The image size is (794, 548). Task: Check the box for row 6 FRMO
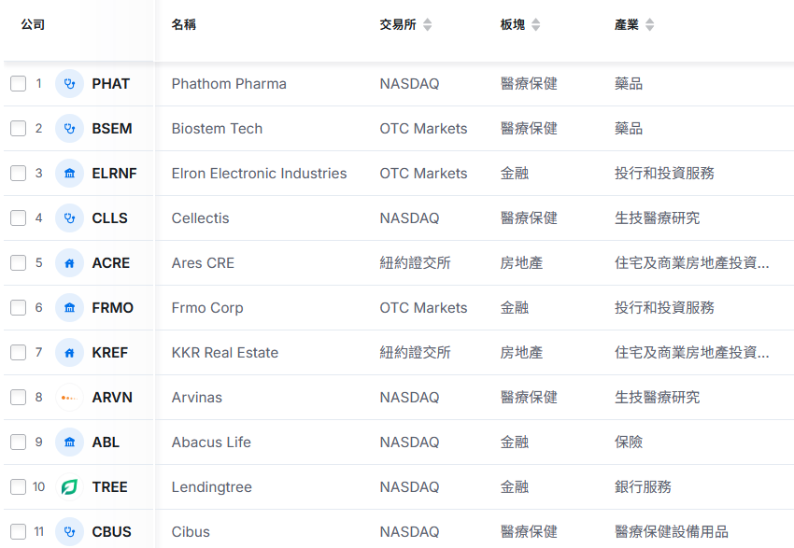pos(19,308)
